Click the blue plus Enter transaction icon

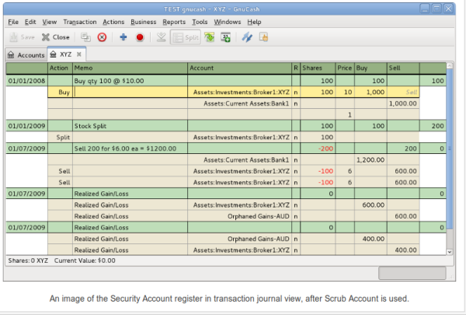tap(123, 37)
